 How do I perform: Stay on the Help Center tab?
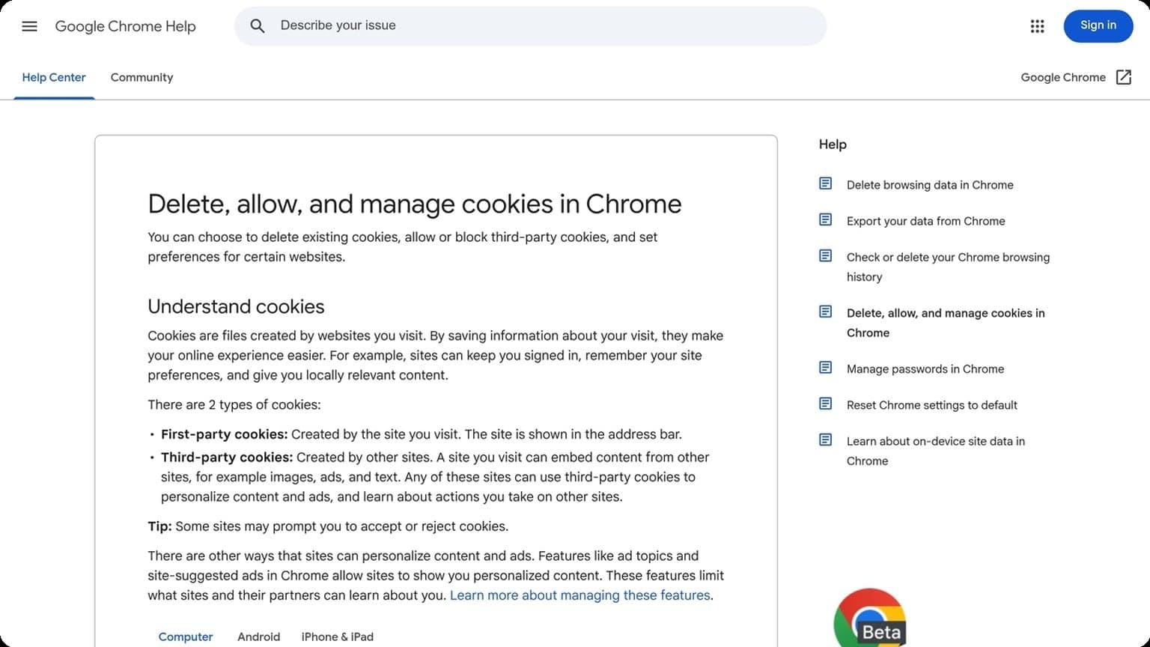click(53, 77)
